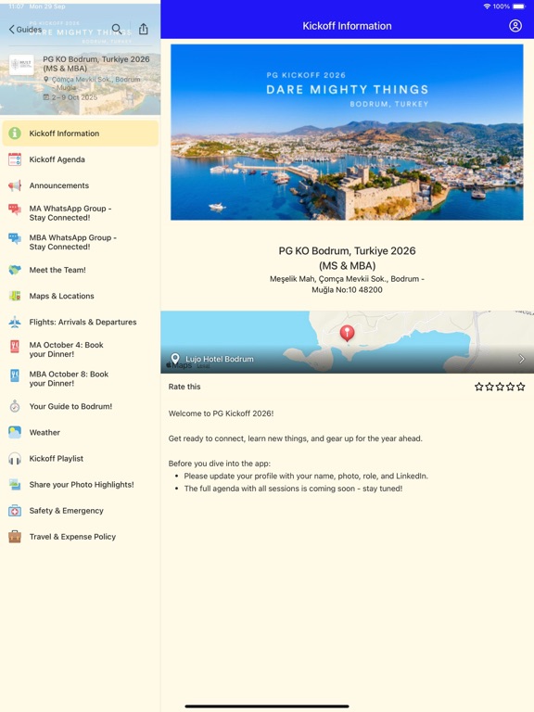Screen dimensions: 534x712
Task: Rate with the first star
Action: pos(479,387)
